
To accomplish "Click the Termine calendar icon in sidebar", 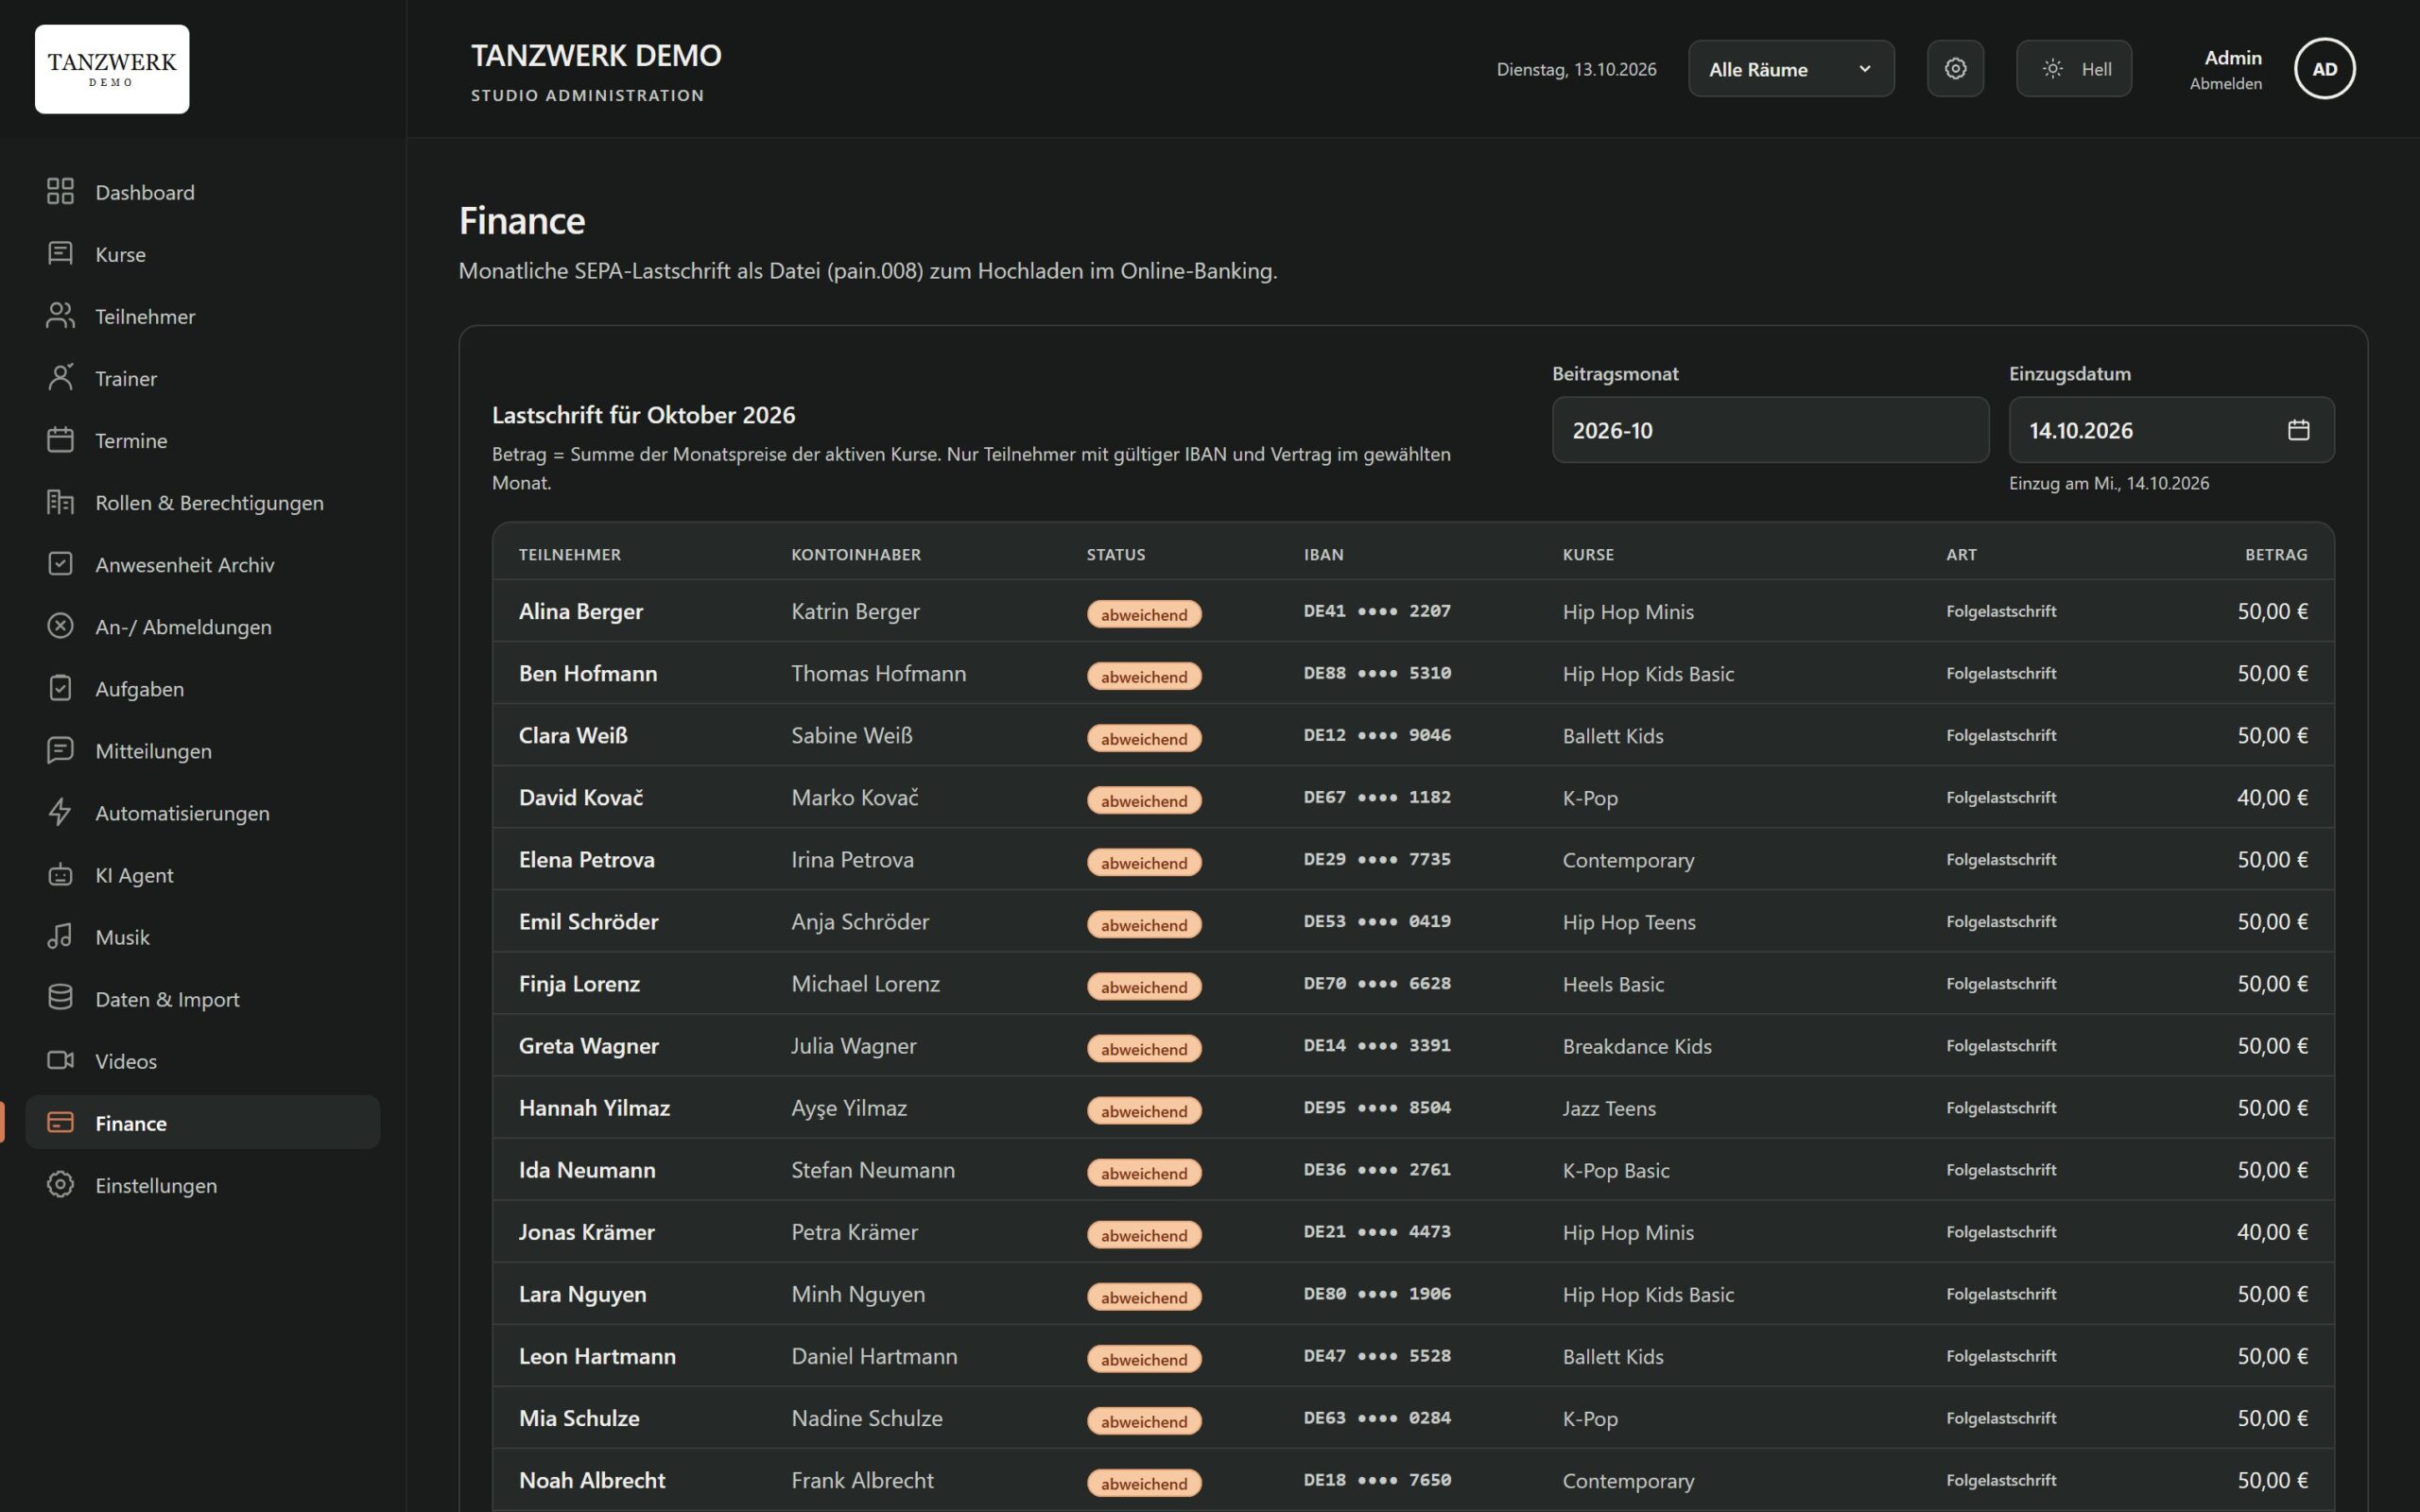I will [x=60, y=439].
